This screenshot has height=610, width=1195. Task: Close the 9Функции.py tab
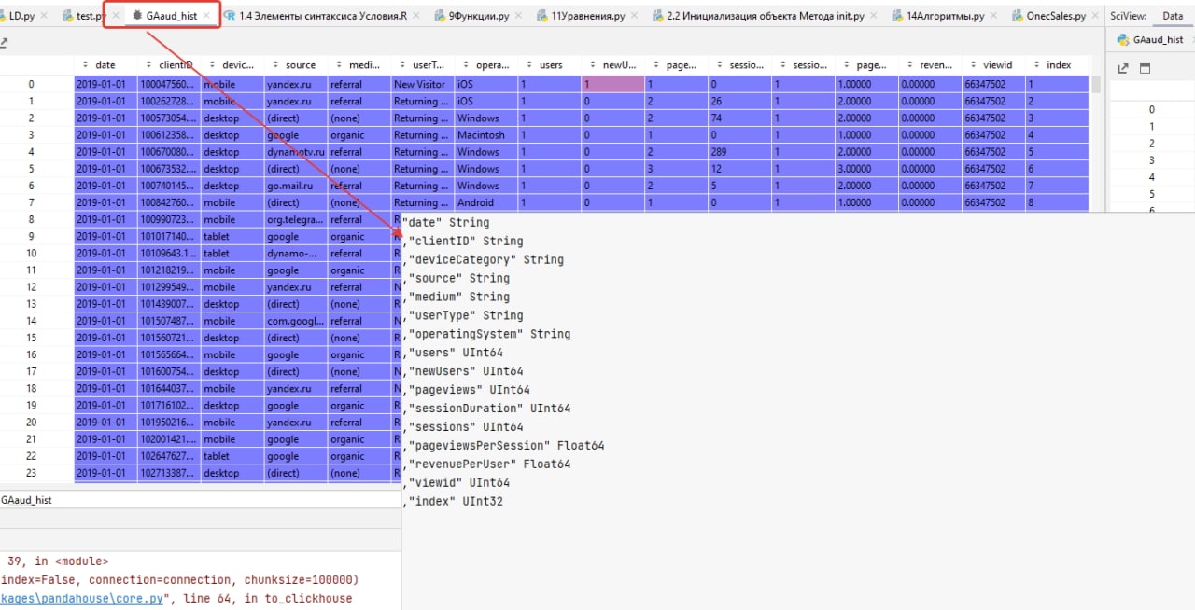click(x=519, y=16)
